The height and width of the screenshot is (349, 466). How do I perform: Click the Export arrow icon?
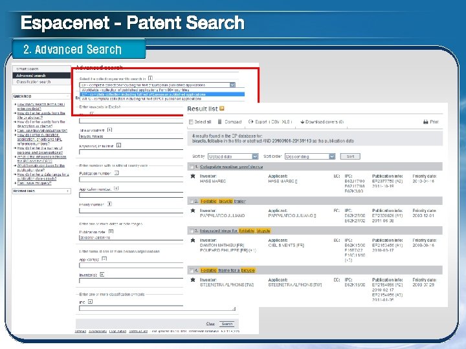[250, 122]
